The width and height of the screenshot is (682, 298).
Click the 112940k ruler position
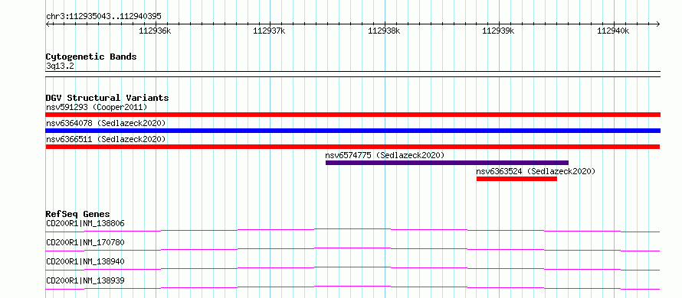pyautogui.click(x=613, y=31)
